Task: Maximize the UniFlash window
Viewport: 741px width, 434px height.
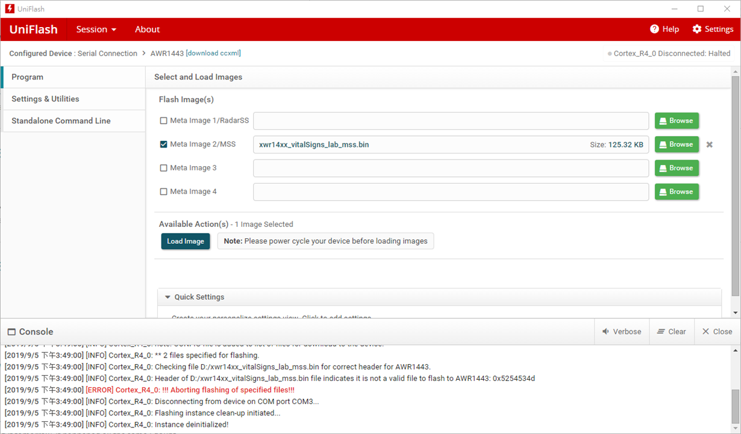Action: coord(701,9)
